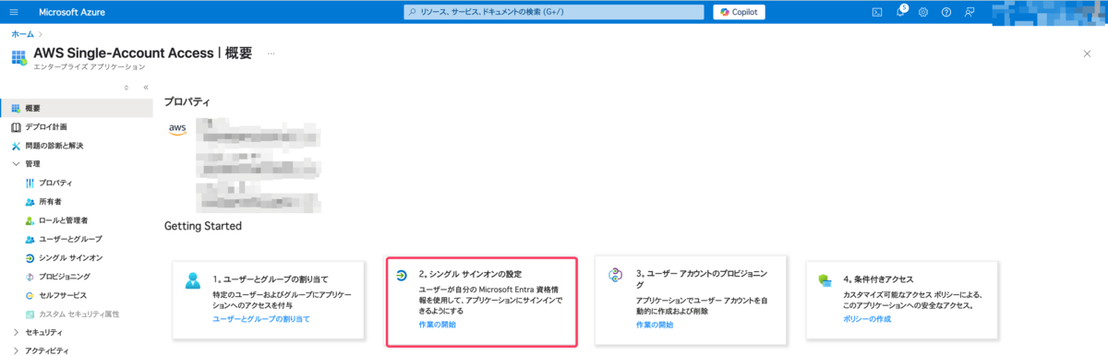Go to ホーム breadcrumb link
This screenshot has height=356, width=1108.
tap(22, 34)
